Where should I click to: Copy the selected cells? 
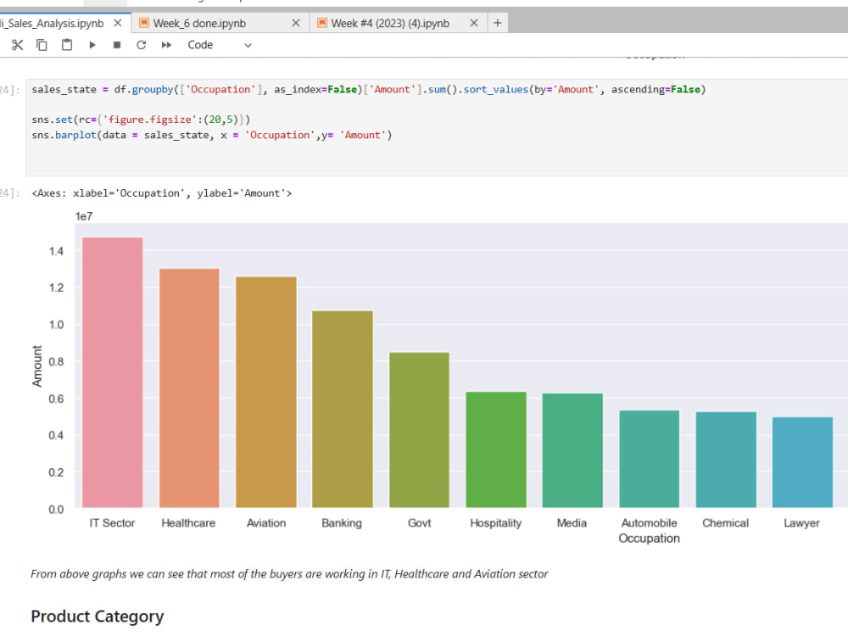pyautogui.click(x=42, y=45)
